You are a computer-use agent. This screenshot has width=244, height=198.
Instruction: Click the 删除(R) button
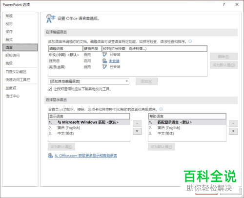224,57
